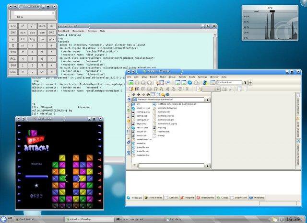The width and height of the screenshot is (307, 223).
Task: Click the K menu launcher on taskbar
Action: tap(3, 219)
